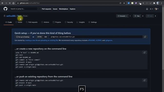Open the notifications bell

click(147, 9)
